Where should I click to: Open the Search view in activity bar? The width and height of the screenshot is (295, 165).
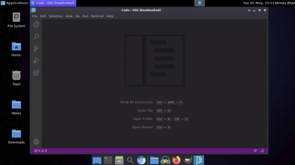click(36, 36)
